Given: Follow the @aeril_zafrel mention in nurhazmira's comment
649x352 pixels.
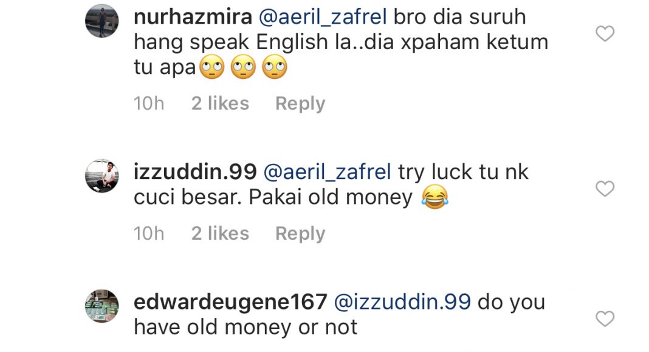Looking at the screenshot, I should click(323, 18).
